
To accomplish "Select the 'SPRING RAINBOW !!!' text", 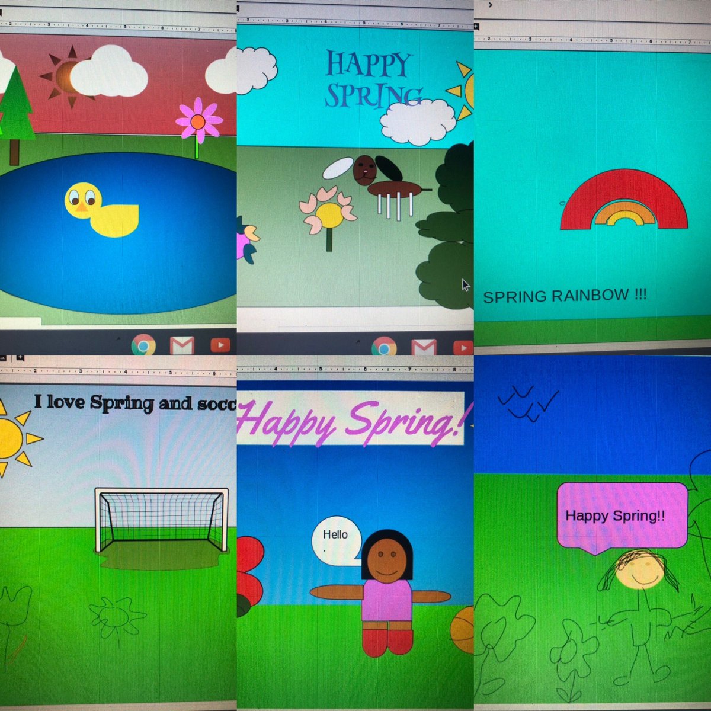I will pos(565,296).
